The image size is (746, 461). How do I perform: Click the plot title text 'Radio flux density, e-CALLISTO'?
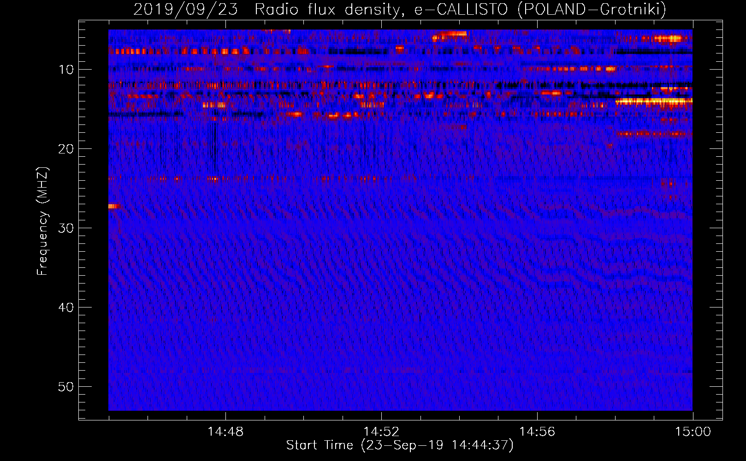pyautogui.click(x=381, y=9)
